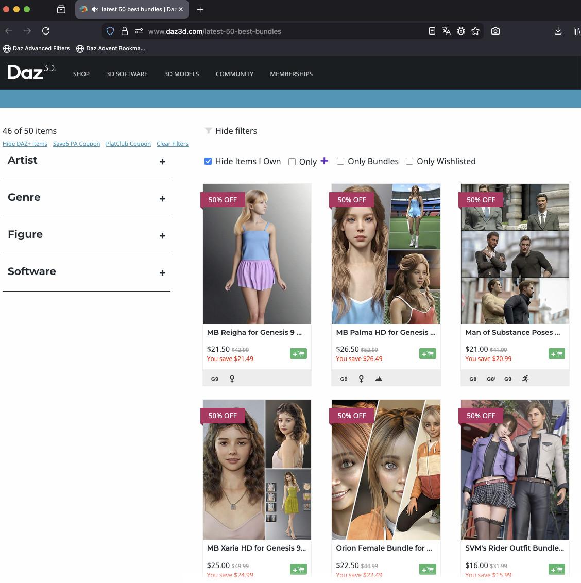This screenshot has width=581, height=583.
Task: Add MB Xaria HD to cart
Action: 298,569
